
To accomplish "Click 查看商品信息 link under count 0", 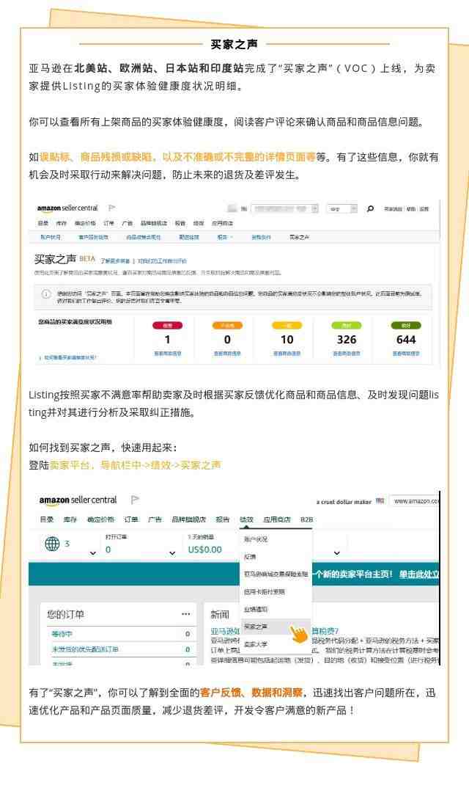I will click(227, 354).
